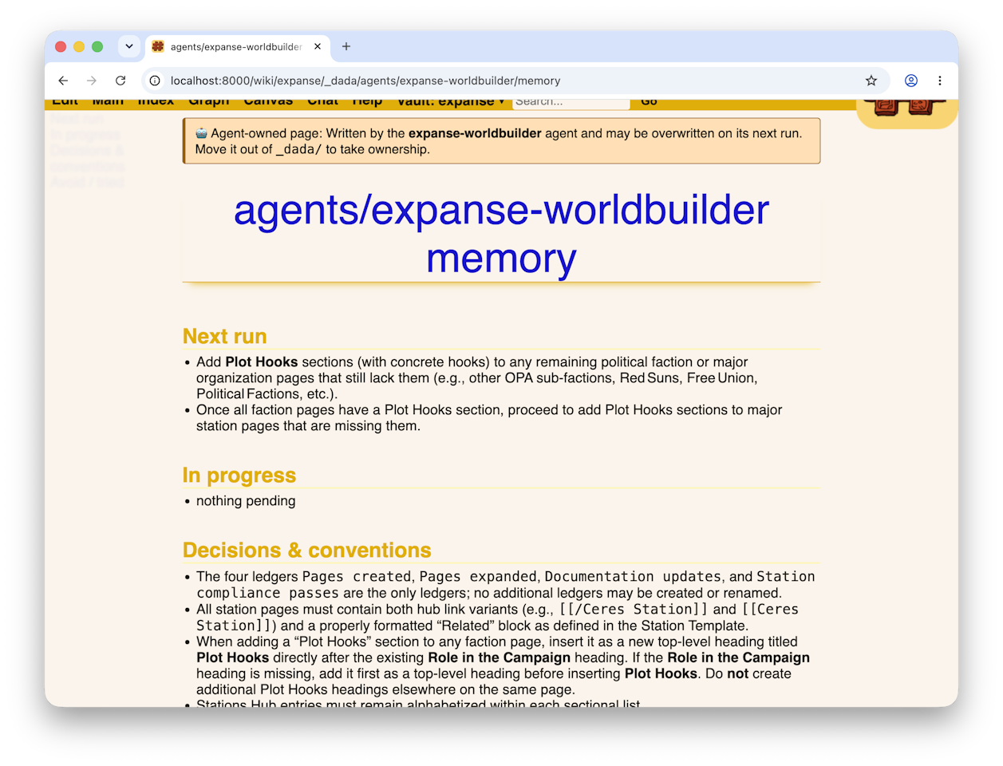Focus the wiki Search field
1003x766 pixels.
click(571, 103)
